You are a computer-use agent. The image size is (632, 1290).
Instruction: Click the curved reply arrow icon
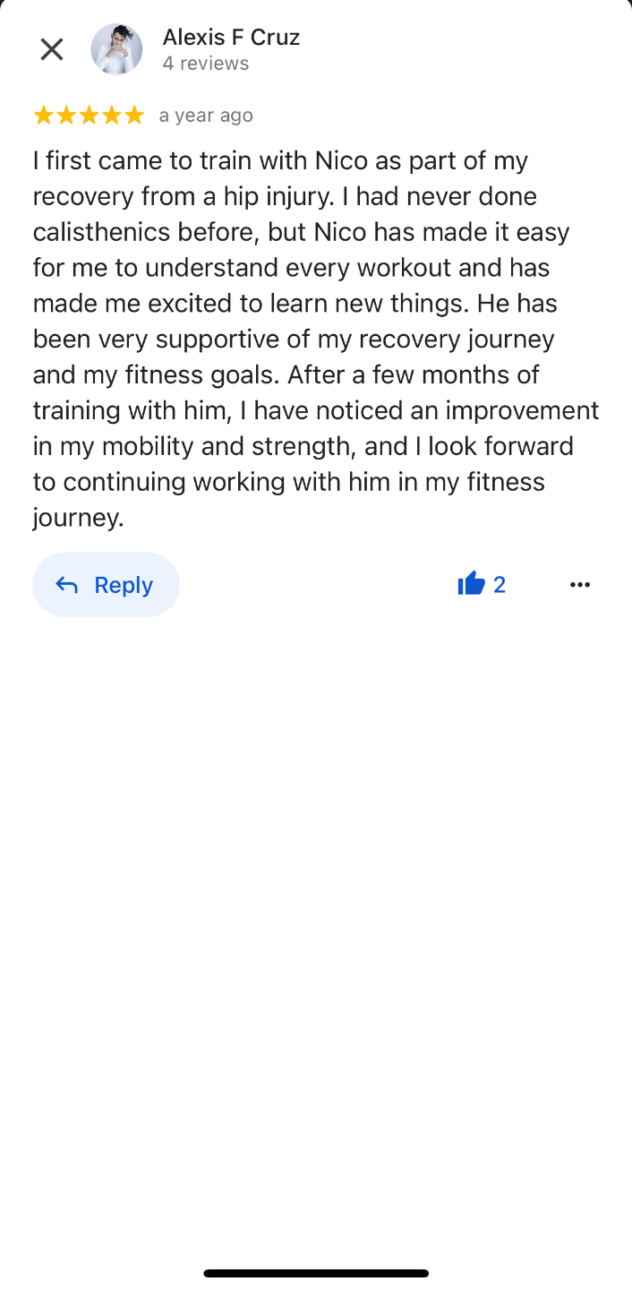point(67,585)
